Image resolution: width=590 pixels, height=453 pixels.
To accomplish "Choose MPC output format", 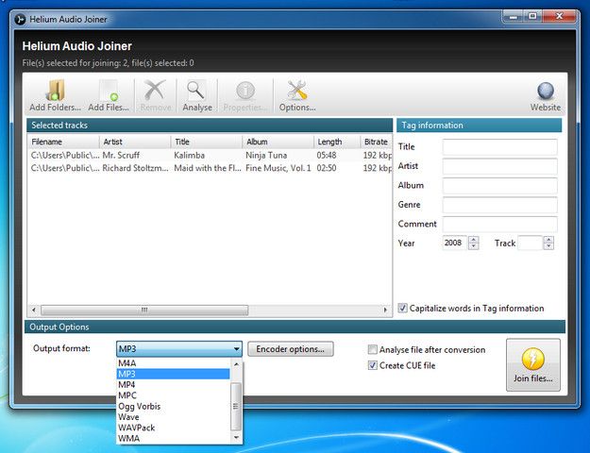I will click(x=174, y=395).
